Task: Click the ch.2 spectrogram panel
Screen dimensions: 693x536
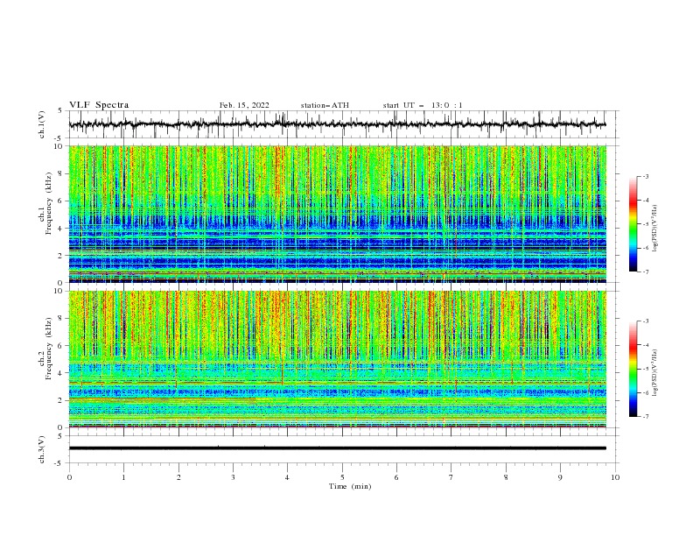Action: [337, 359]
